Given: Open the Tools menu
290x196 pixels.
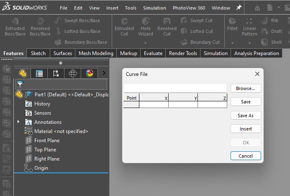Looking at the screenshot, I should [131, 8].
